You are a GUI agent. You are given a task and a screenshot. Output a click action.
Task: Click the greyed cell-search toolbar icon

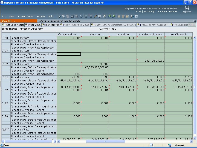point(77,16)
